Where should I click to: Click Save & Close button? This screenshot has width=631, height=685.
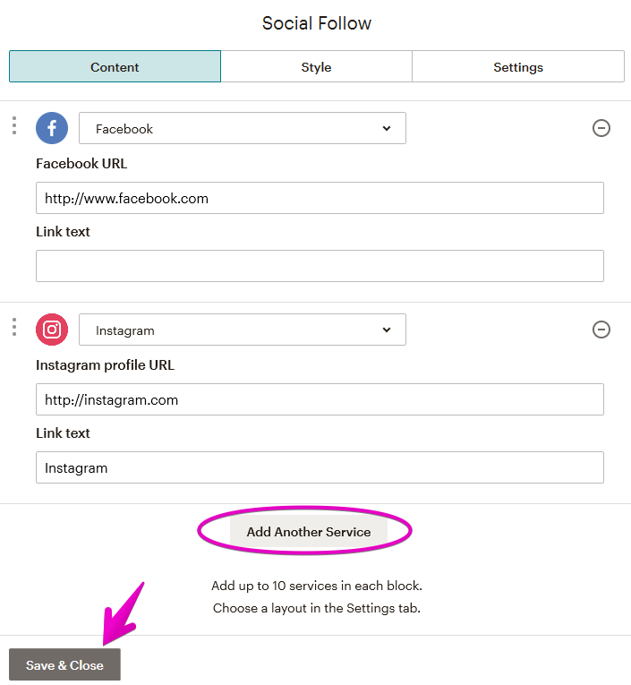coord(64,664)
